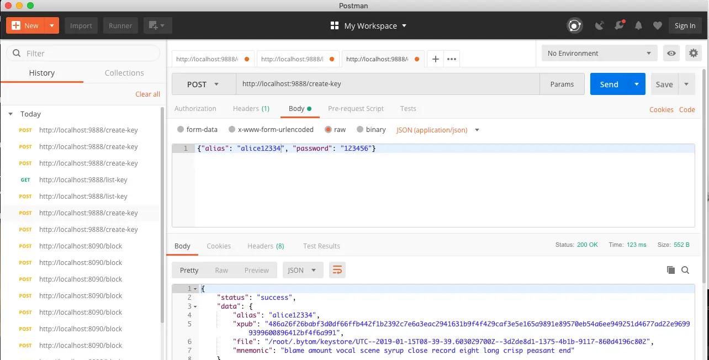
Task: Open the Test Results tab
Action: [x=321, y=246]
